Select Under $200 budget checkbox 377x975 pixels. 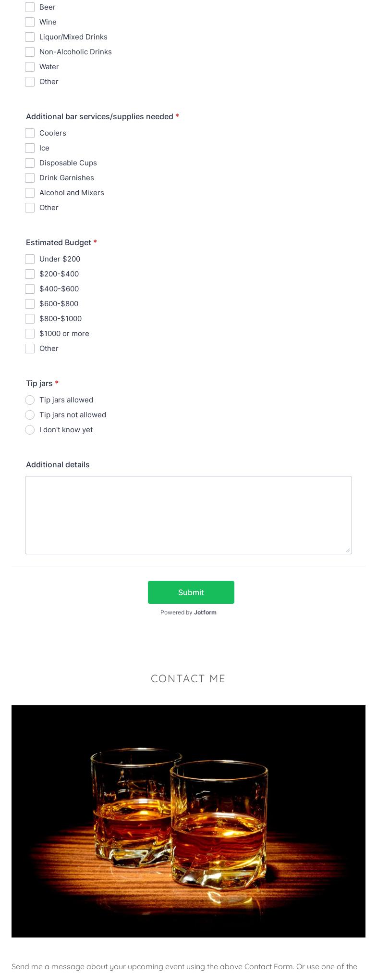[30, 259]
